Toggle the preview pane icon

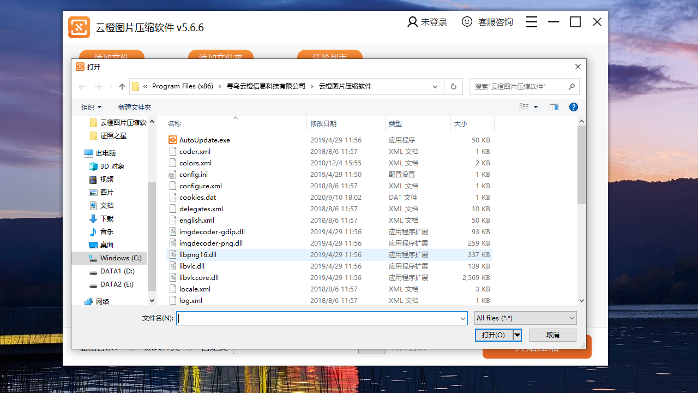point(553,107)
